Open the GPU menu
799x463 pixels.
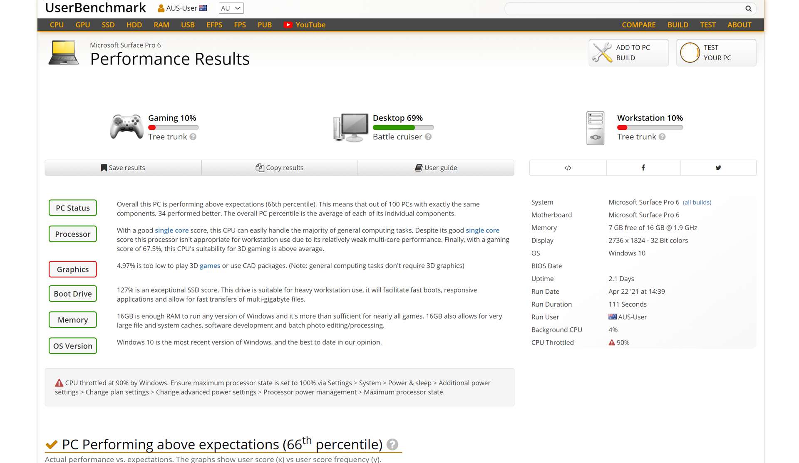(x=83, y=25)
